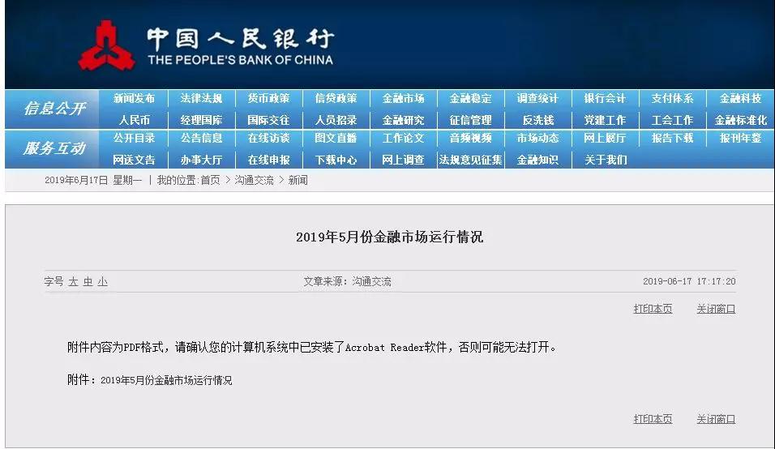The height and width of the screenshot is (449, 775).
Task: Navigate to 下载中心
Action: (x=336, y=160)
